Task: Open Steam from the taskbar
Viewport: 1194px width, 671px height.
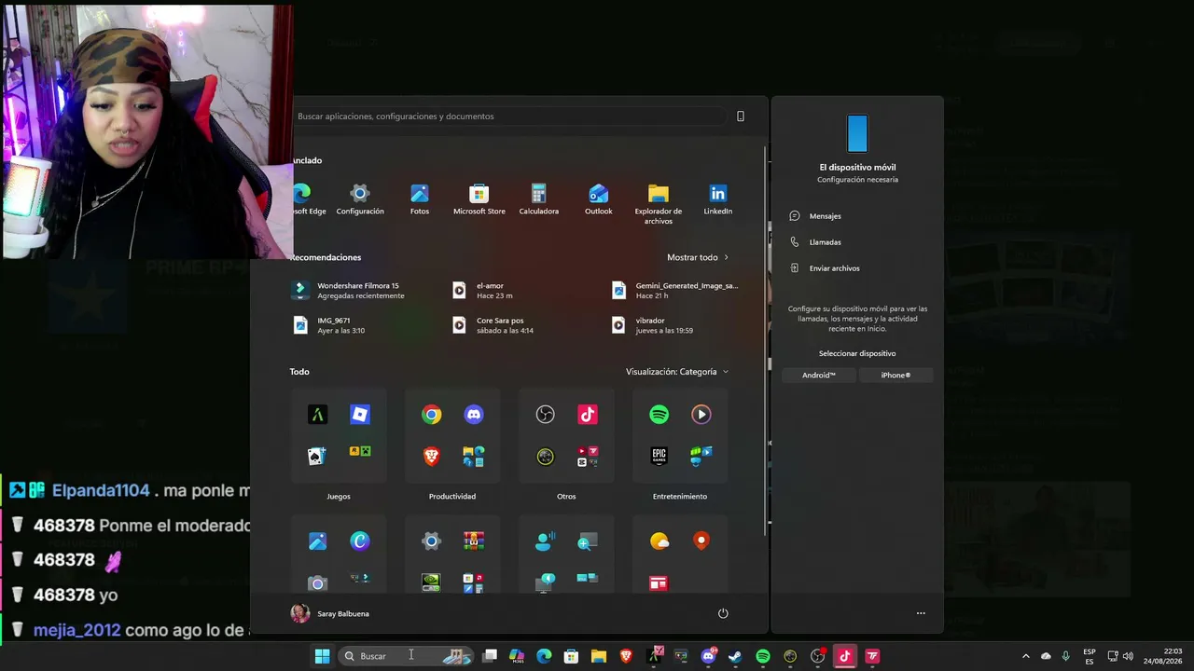Action: point(735,656)
